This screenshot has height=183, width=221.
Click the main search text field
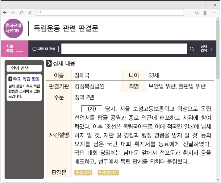[124, 49]
